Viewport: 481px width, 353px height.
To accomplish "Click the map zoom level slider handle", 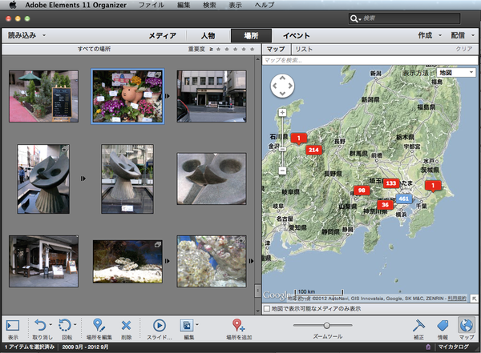I will (x=282, y=149).
